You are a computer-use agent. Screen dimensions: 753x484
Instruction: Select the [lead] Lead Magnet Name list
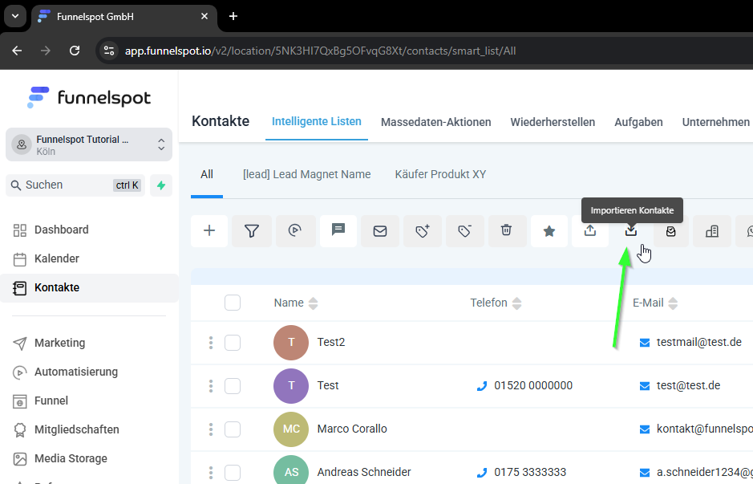[x=307, y=174]
